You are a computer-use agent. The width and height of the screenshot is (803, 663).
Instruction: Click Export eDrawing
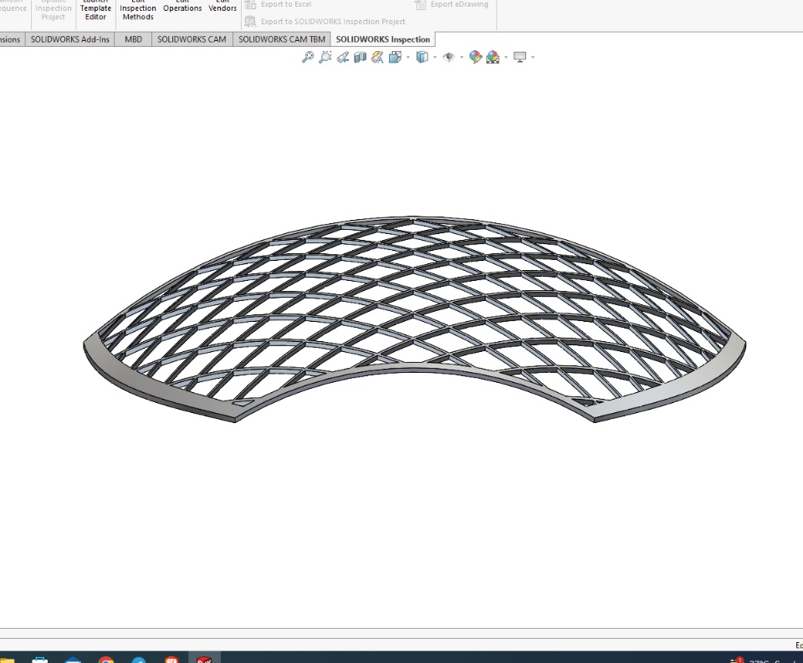tap(451, 5)
